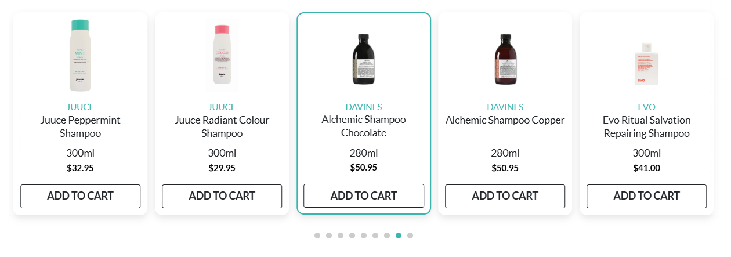731x257 pixels.
Task: Add Evo Ritual Salvation Shampoo to cart
Action: [646, 196]
